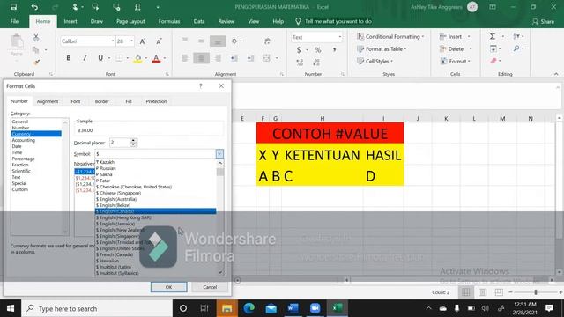The width and height of the screenshot is (564, 317).
Task: Apply Comma Style format
Action: click(334, 50)
